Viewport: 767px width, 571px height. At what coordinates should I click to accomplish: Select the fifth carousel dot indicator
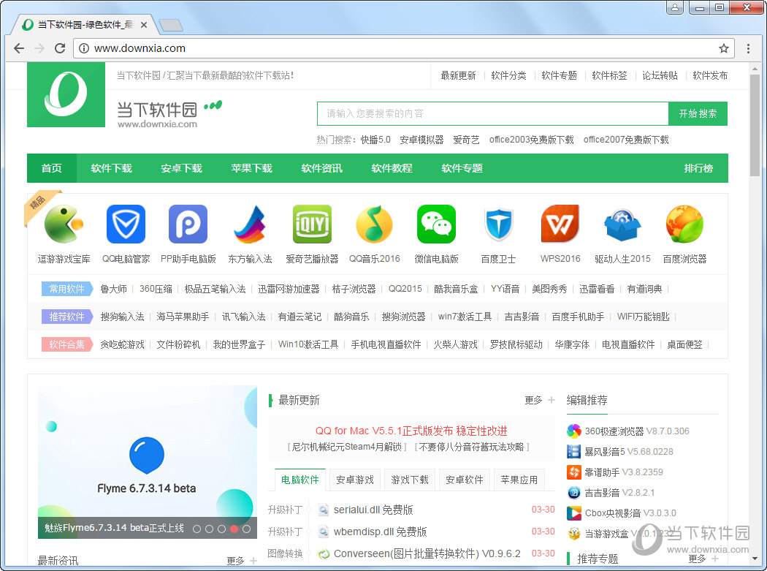(247, 529)
